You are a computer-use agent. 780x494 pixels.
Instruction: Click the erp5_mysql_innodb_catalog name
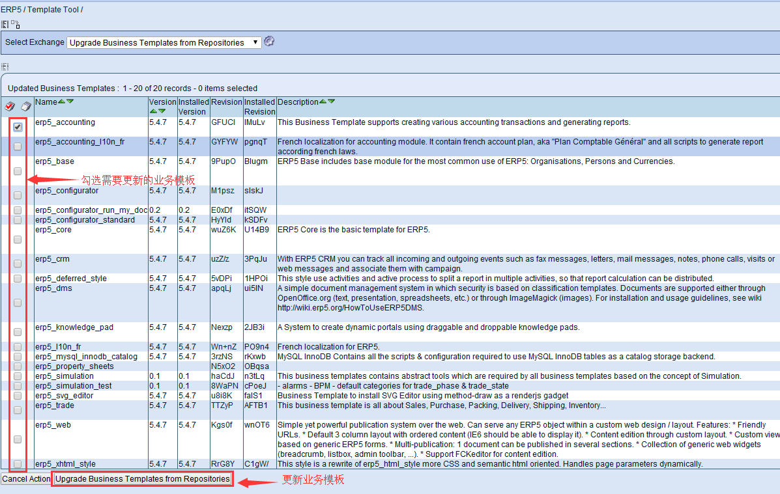(86, 356)
